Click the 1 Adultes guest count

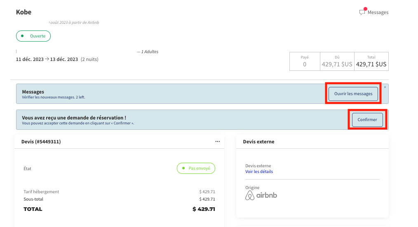(x=150, y=51)
